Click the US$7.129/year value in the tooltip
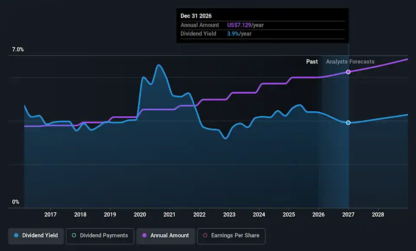416x251 pixels. coord(245,25)
